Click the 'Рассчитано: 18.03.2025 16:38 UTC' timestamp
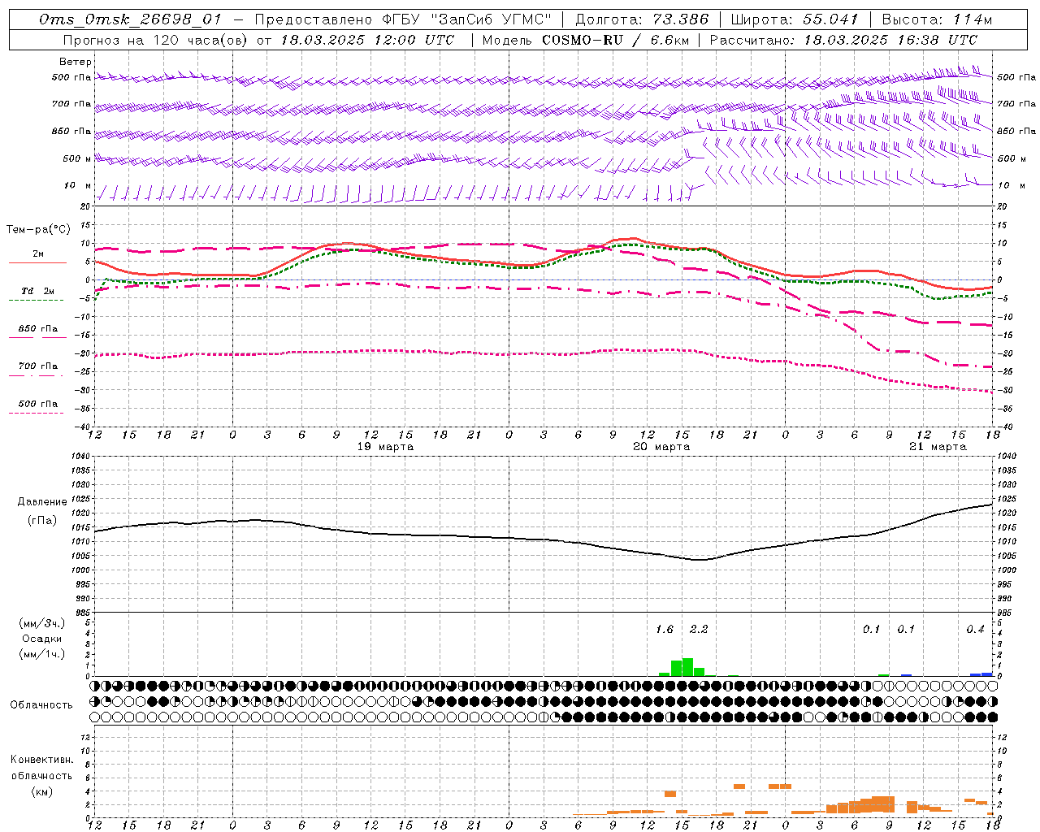 (843, 40)
